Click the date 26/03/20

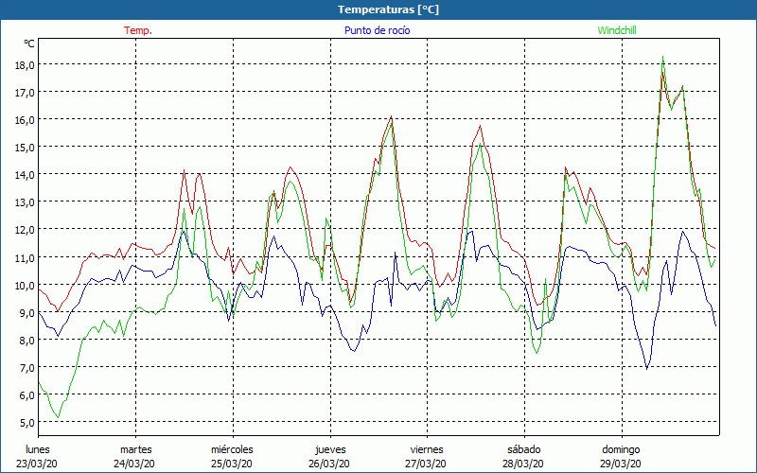pyautogui.click(x=329, y=464)
